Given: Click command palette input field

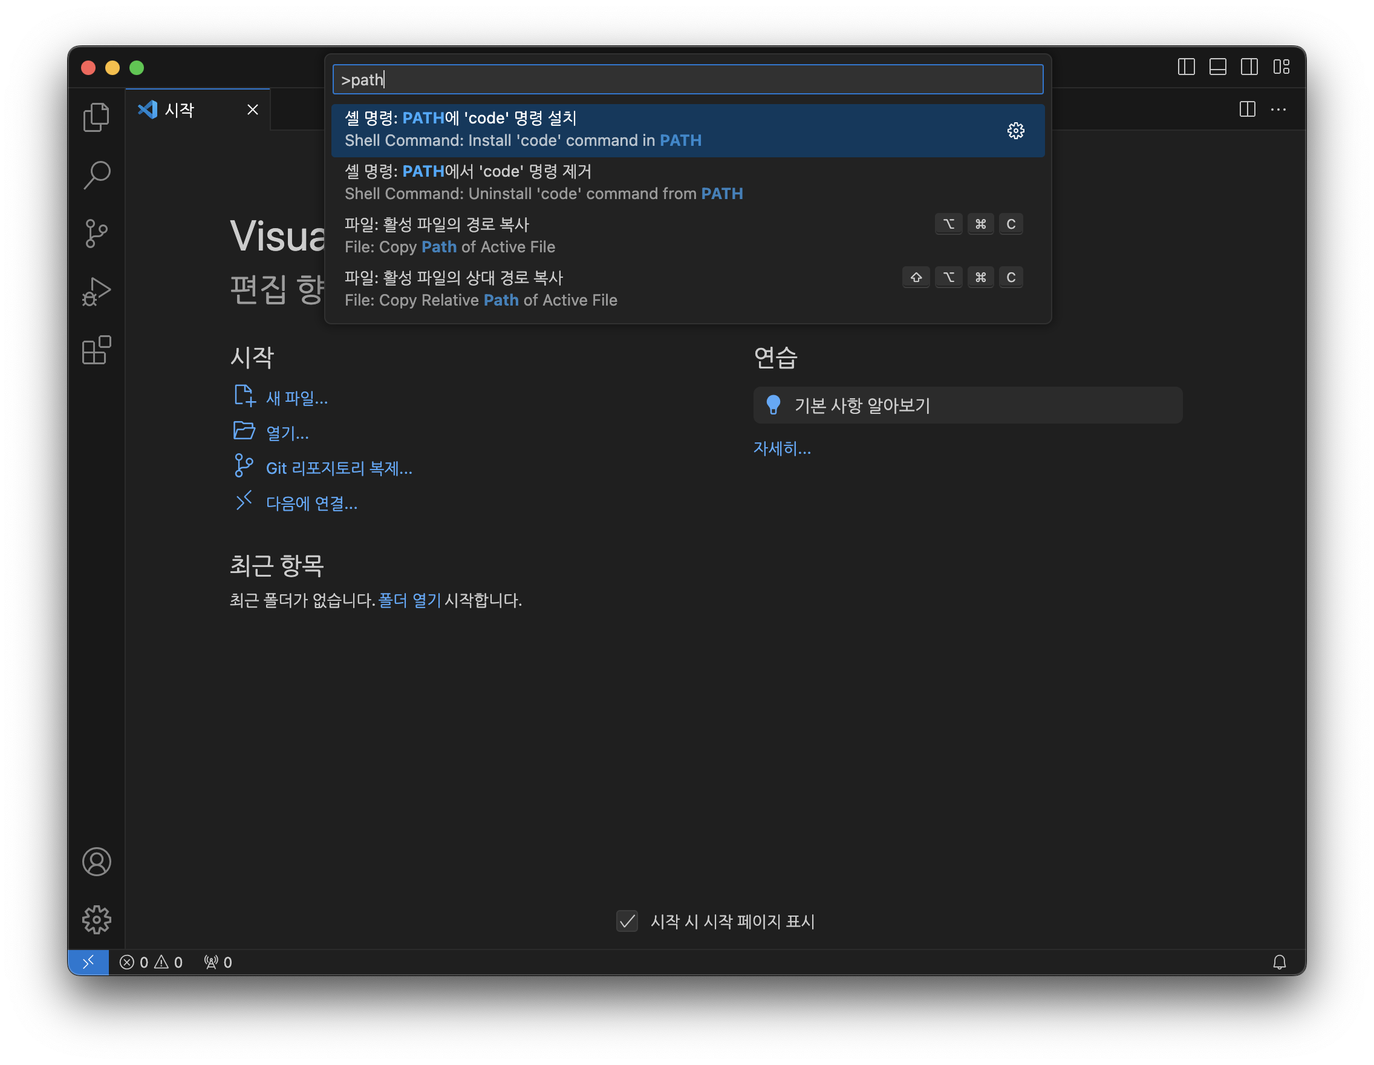Looking at the screenshot, I should coord(687,80).
